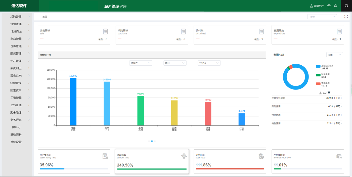
Task: Expand 财务报表 sidebar menu
Action: [x=17, y=120]
